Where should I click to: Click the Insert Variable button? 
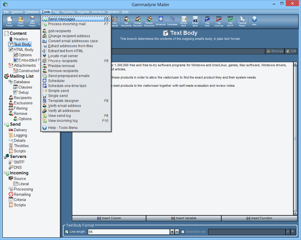pyautogui.click(x=184, y=218)
